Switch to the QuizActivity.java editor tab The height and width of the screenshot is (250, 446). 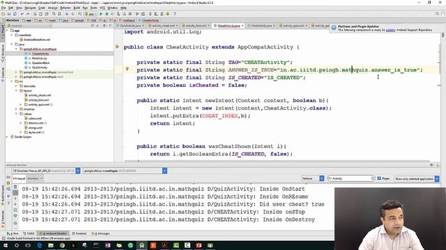point(130,26)
